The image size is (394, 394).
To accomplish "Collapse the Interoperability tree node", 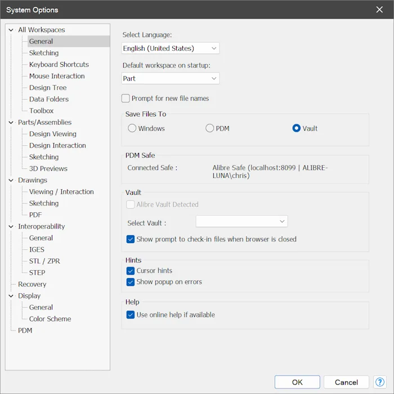I will pos(11,226).
